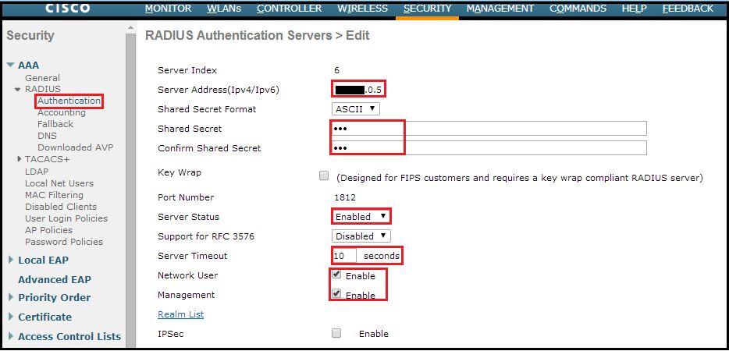Open the Realm List link
729x351 pixels.
[x=180, y=314]
